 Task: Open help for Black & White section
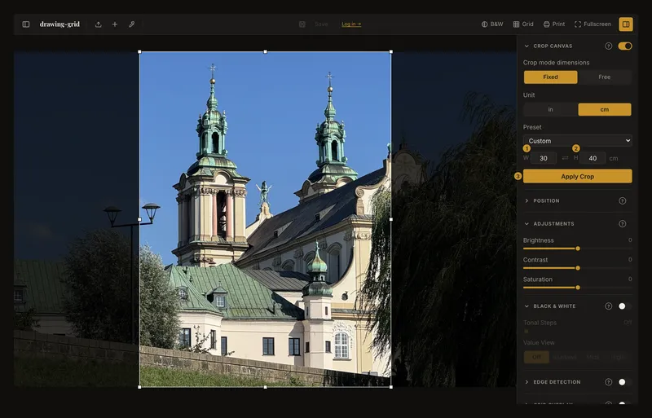(x=608, y=306)
